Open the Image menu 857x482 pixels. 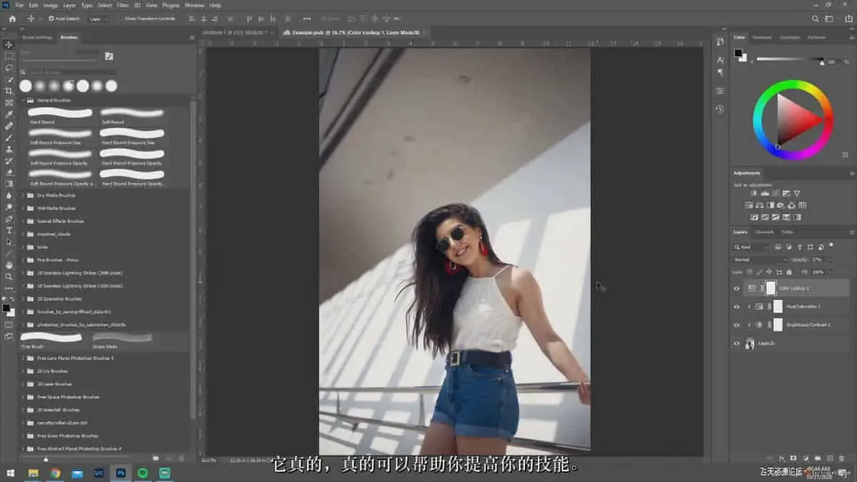51,5
